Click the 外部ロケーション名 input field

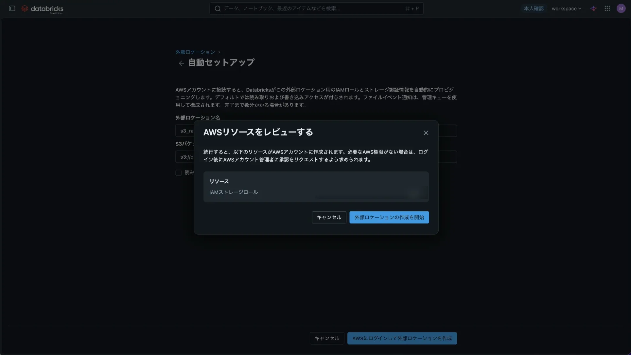click(316, 131)
